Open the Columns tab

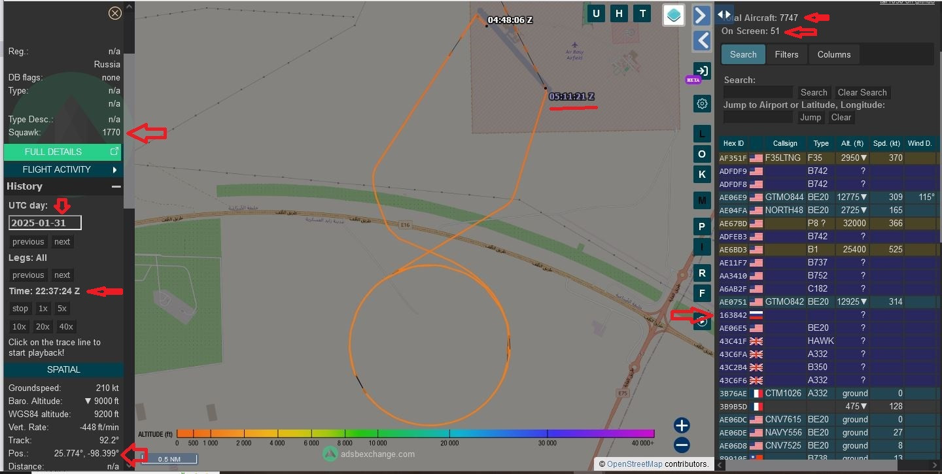click(x=833, y=54)
